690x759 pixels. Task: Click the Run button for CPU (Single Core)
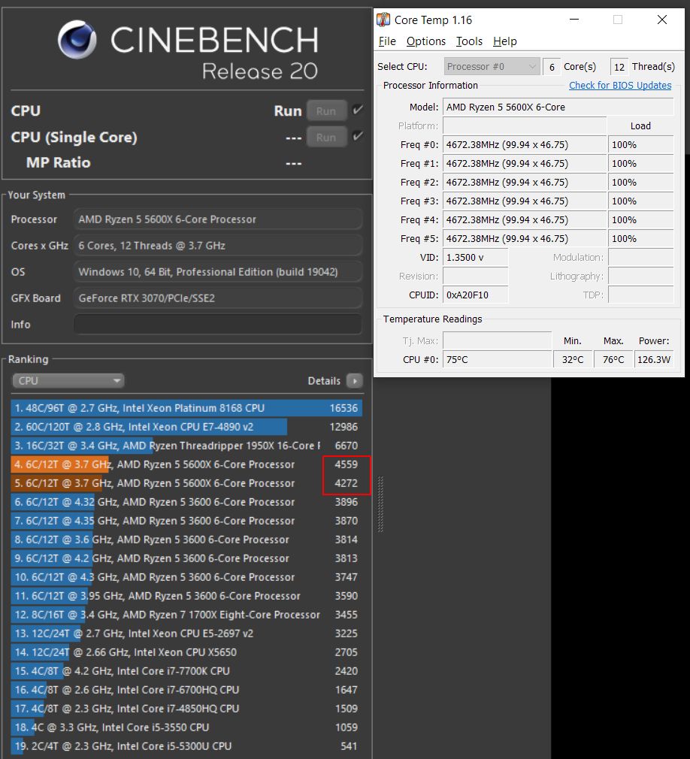coord(326,137)
